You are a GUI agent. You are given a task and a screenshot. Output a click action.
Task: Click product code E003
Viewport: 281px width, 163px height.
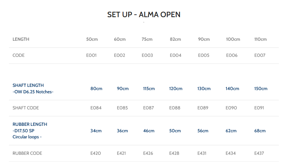click(x=147, y=55)
